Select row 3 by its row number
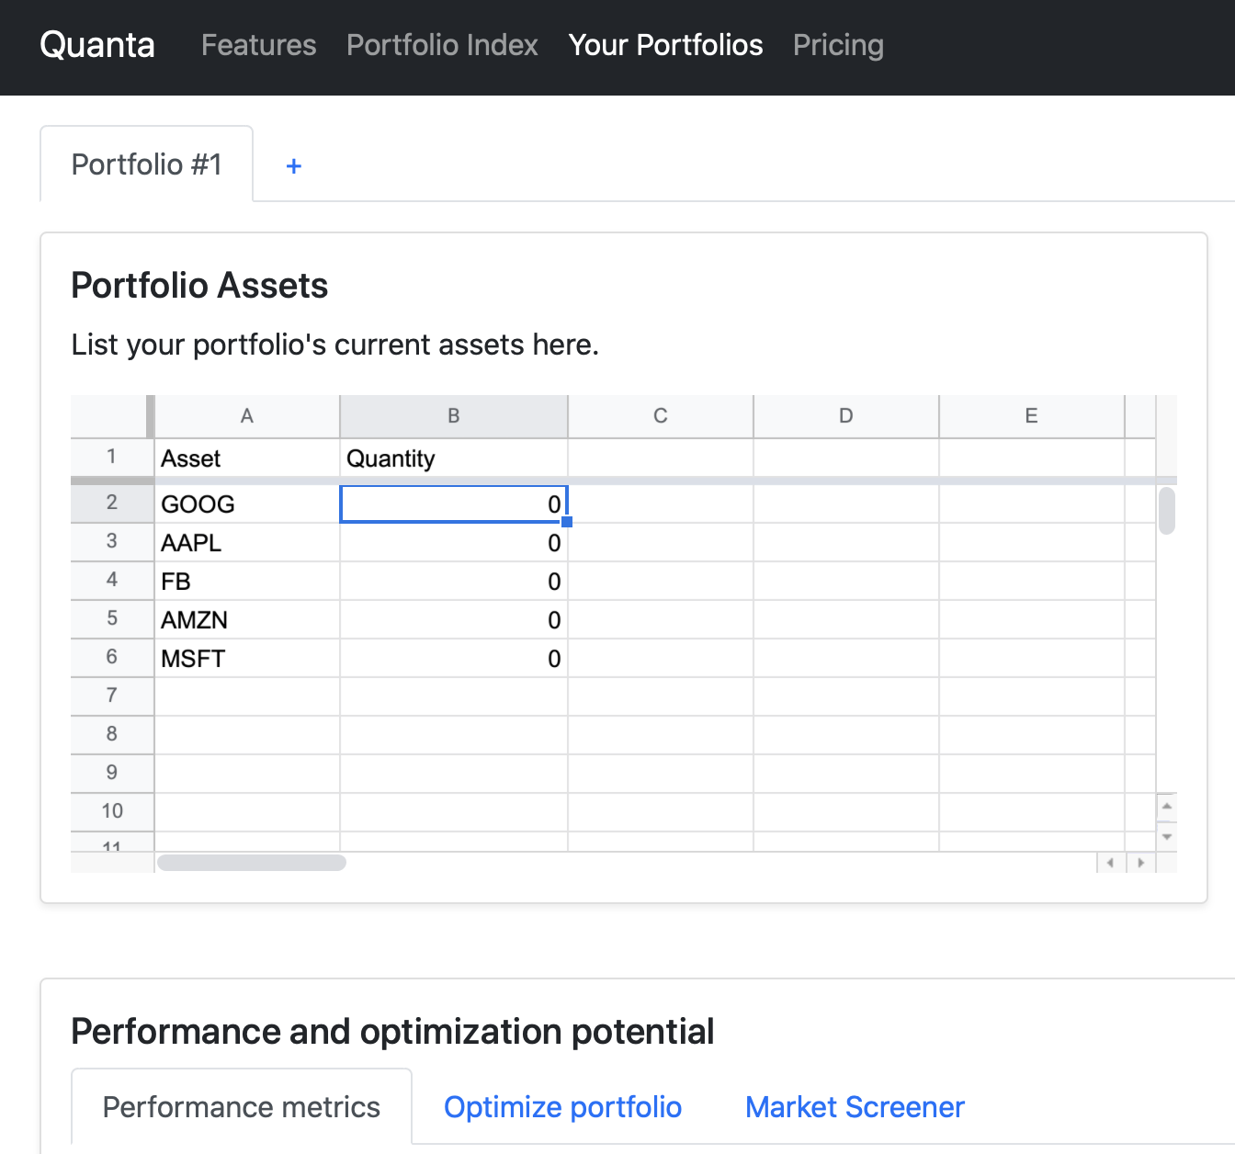The width and height of the screenshot is (1235, 1154). [x=111, y=542]
